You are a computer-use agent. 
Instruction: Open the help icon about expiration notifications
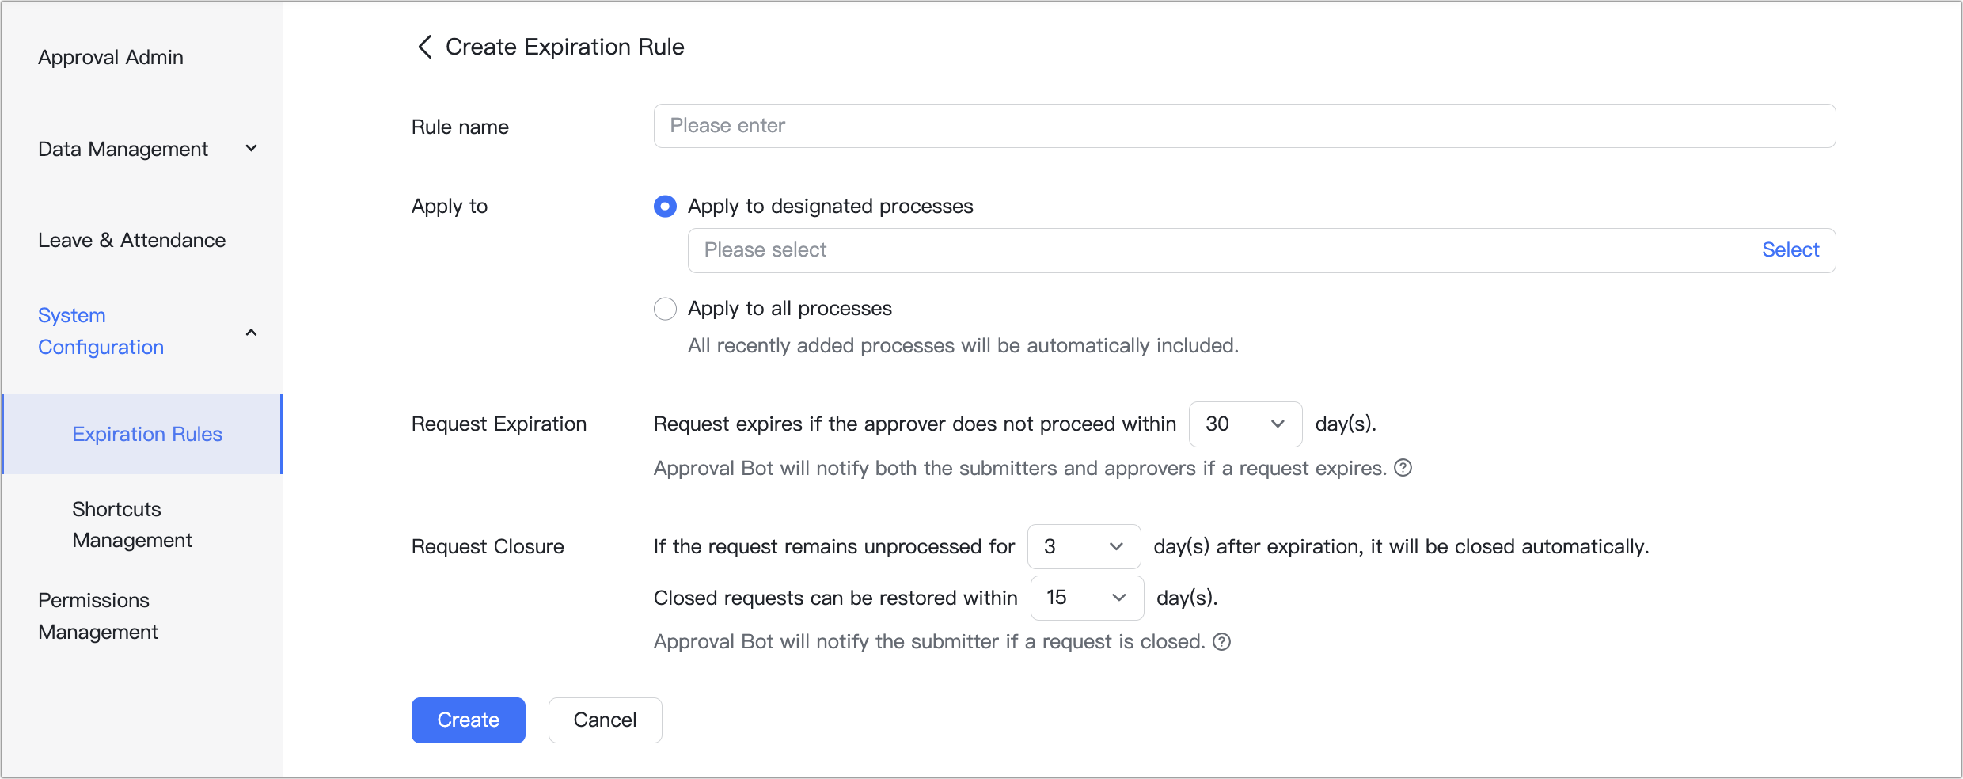point(1403,468)
